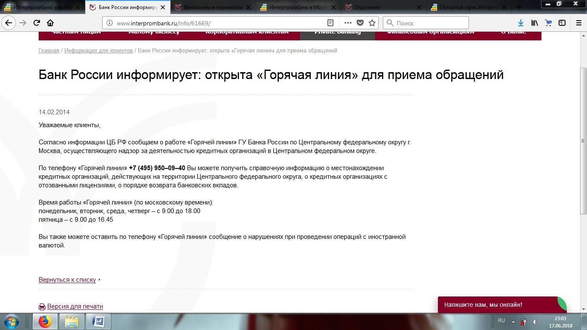Open Версия для печати print link

75,306
